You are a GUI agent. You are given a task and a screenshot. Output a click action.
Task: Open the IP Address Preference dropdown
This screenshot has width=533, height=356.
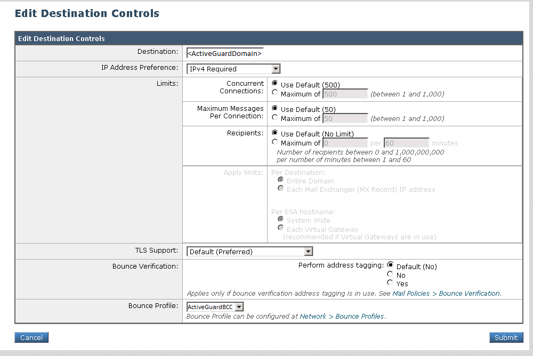click(233, 69)
